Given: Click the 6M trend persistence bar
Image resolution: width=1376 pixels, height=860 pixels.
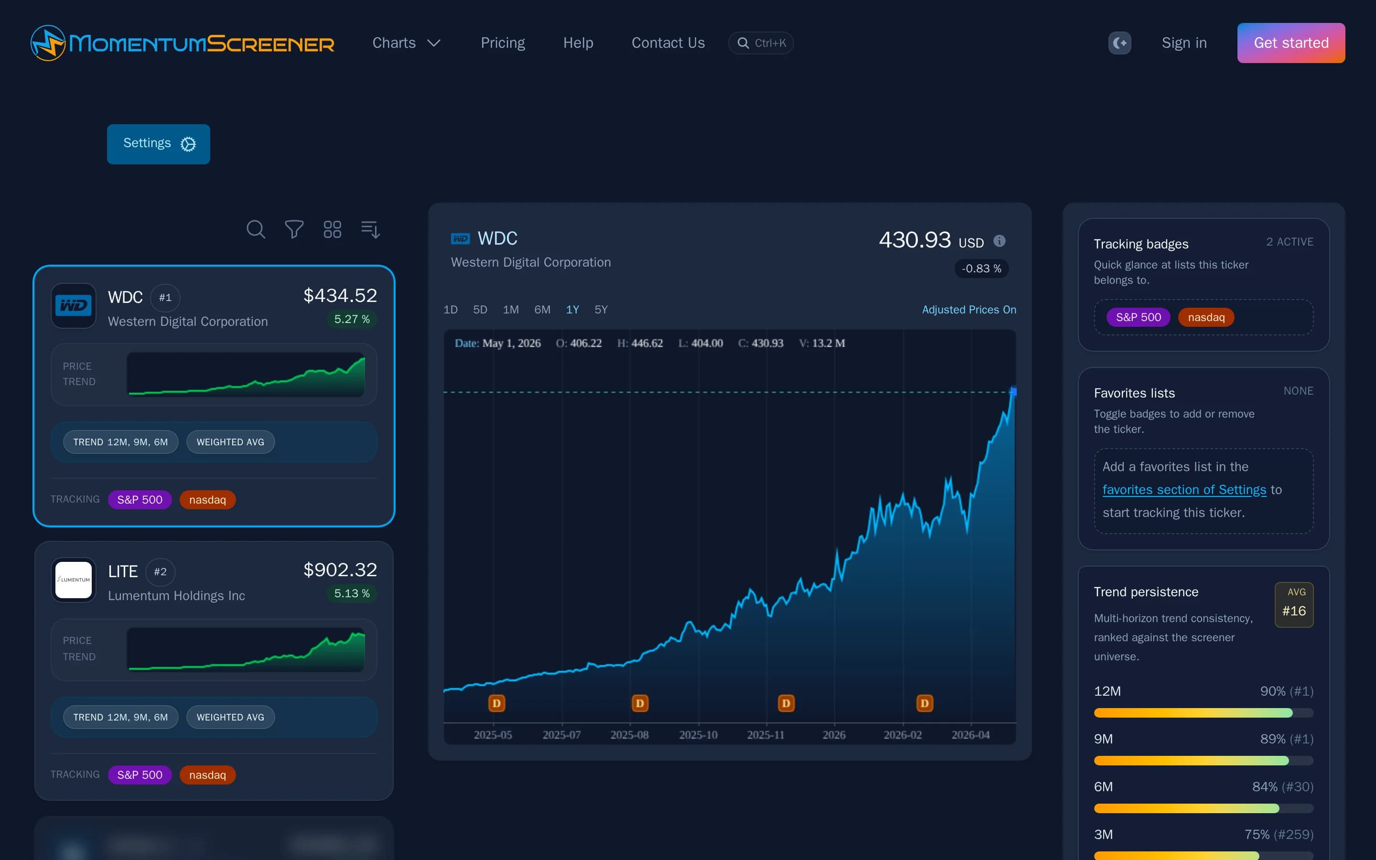Looking at the screenshot, I should [x=1203, y=808].
